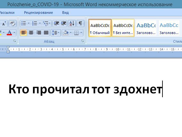Open the numbering dropdown arrow
Image resolution: width=182 pixels, height=137 pixels.
point(40,23)
